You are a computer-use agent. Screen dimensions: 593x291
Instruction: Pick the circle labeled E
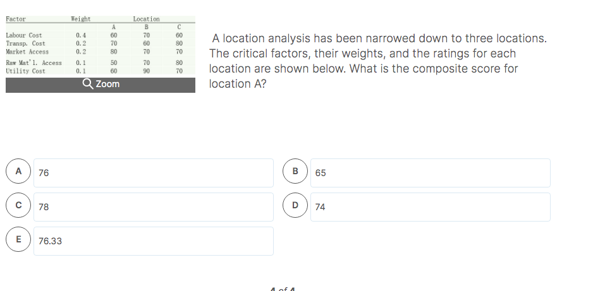pyautogui.click(x=18, y=239)
